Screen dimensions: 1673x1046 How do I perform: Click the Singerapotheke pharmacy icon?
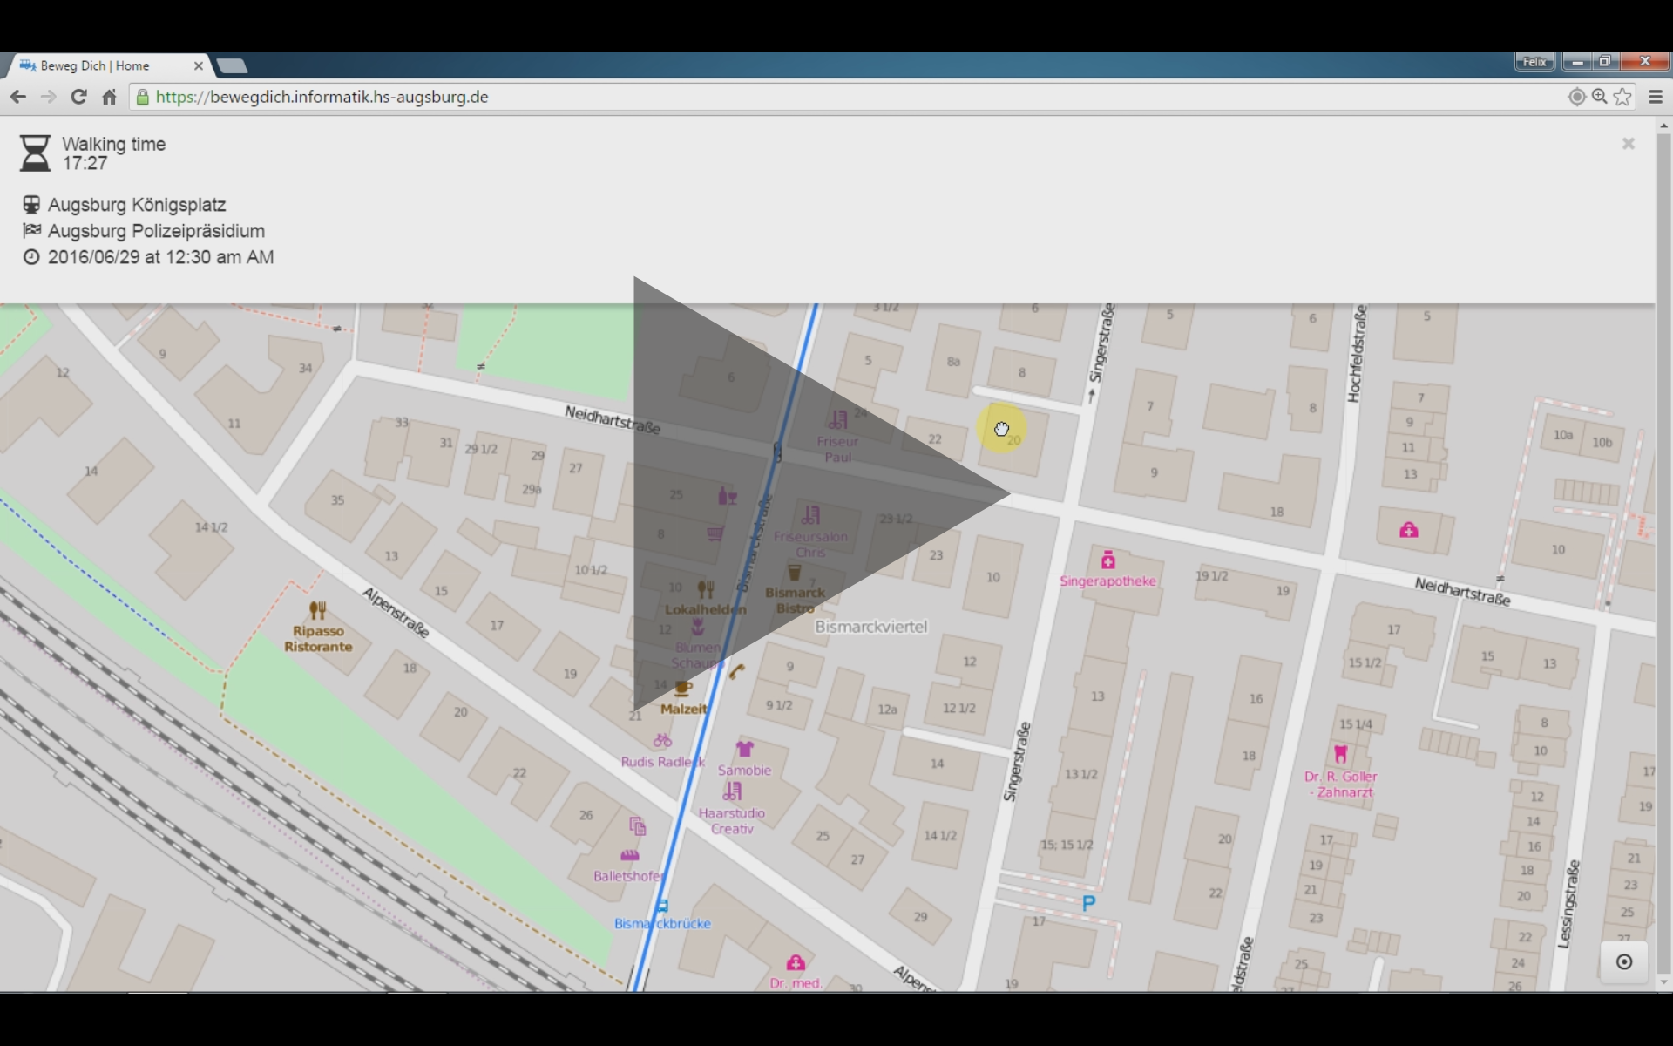tap(1107, 560)
